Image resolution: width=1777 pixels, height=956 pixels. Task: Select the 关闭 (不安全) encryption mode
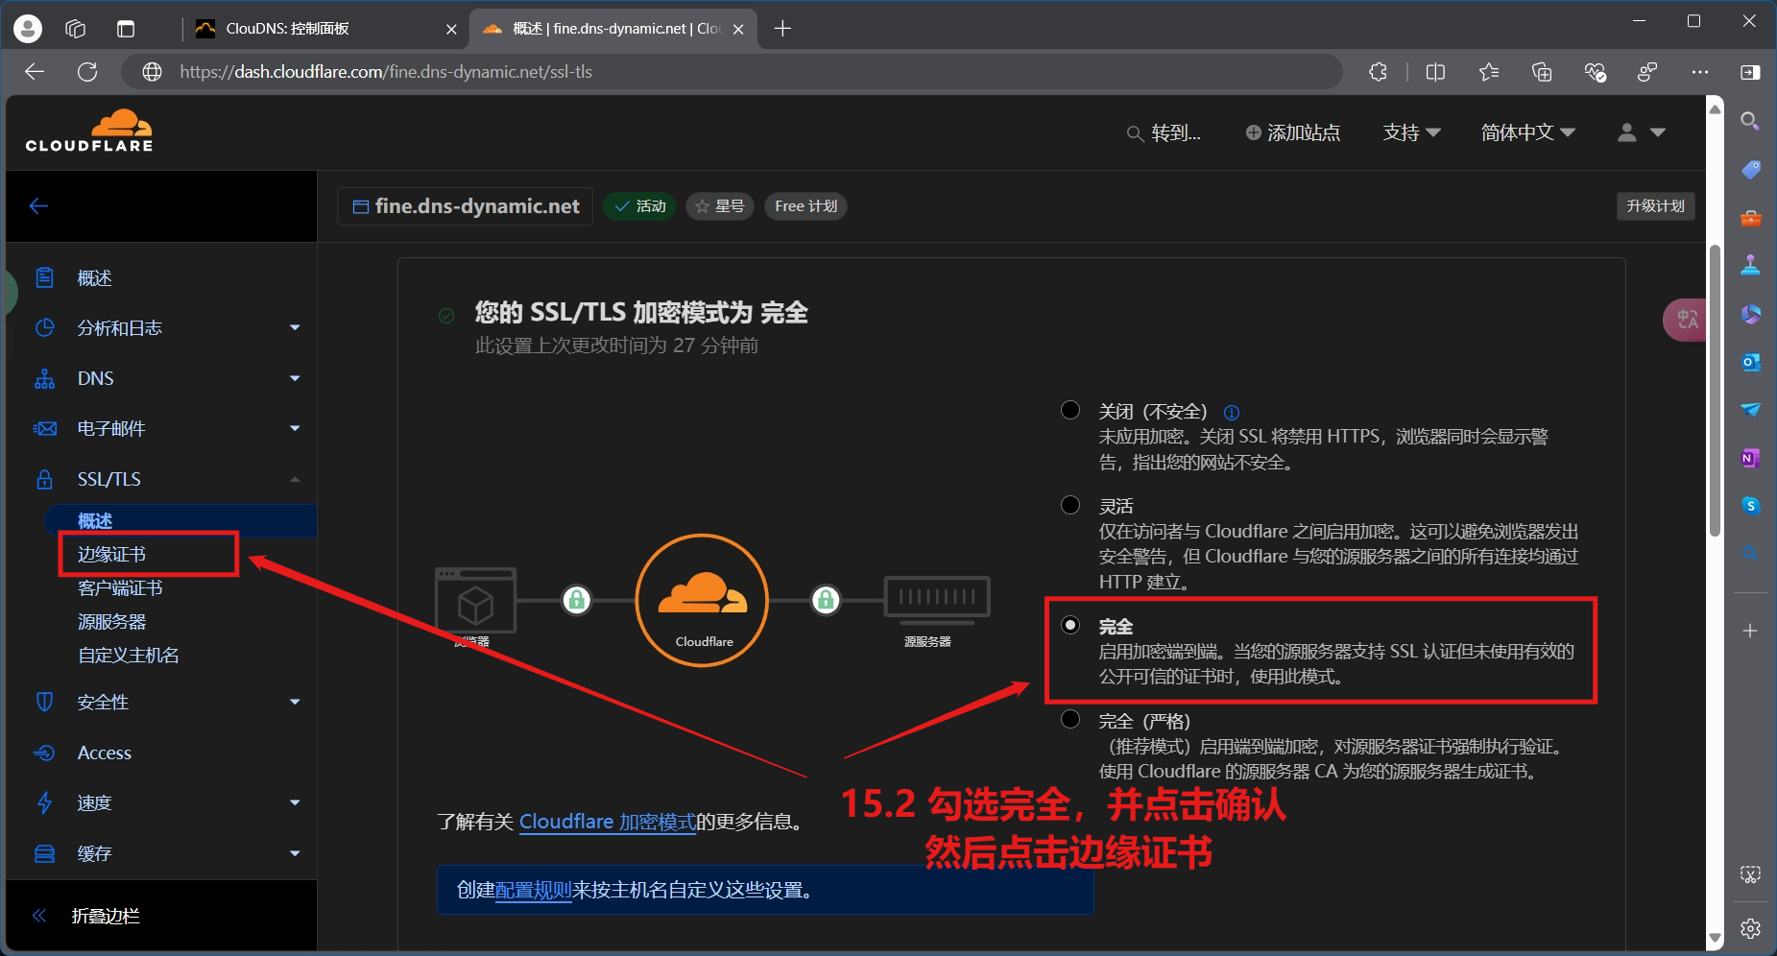click(1070, 411)
